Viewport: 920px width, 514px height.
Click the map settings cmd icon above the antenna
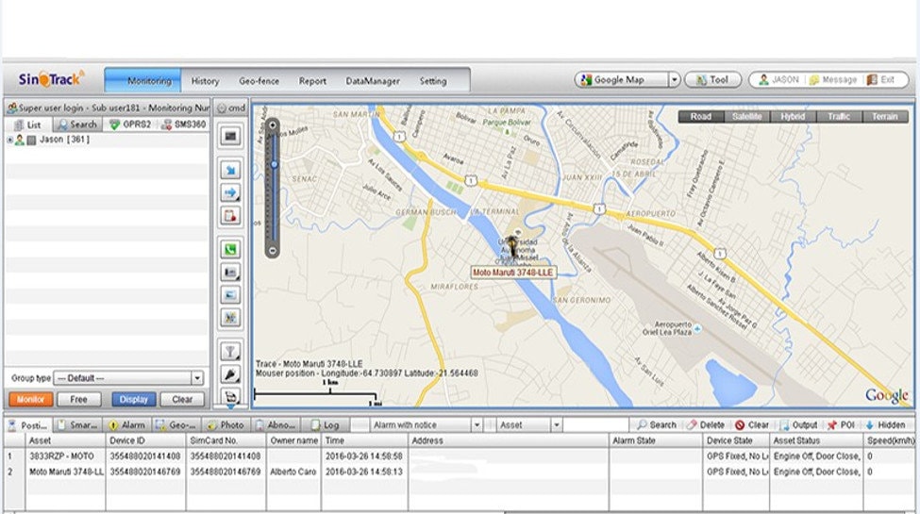click(x=230, y=318)
